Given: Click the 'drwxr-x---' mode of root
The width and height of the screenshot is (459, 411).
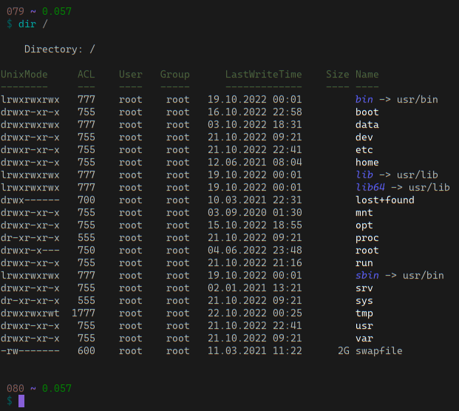Looking at the screenshot, I should coord(30,251).
